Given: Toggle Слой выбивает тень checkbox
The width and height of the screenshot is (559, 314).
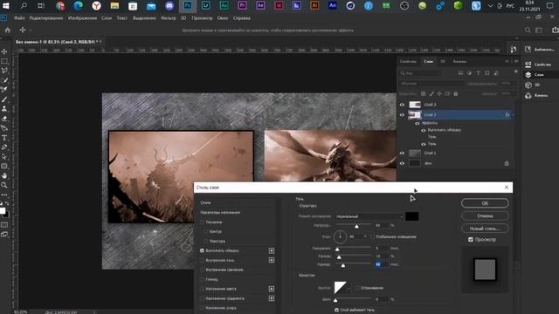Looking at the screenshot, I should pyautogui.click(x=336, y=311).
